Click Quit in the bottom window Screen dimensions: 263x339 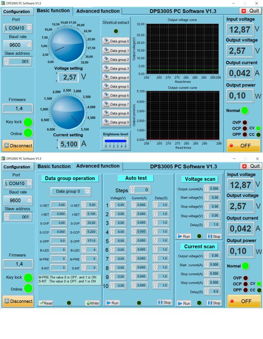coord(251,166)
